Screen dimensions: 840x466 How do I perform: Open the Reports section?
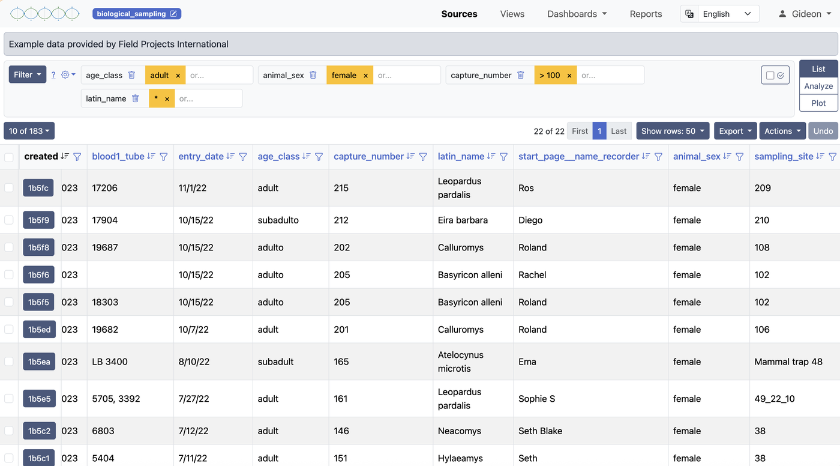click(646, 13)
